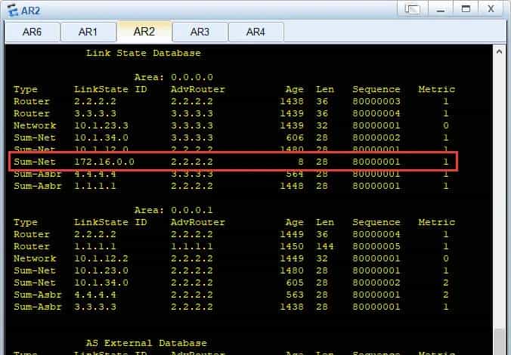This screenshot has height=355, width=511.
Task: Close the AR2 window
Action: pos(491,10)
